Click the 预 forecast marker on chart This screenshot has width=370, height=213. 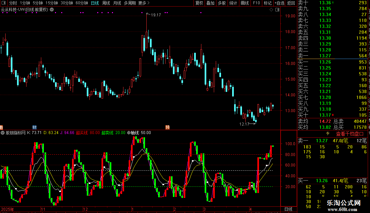click(x=168, y=127)
